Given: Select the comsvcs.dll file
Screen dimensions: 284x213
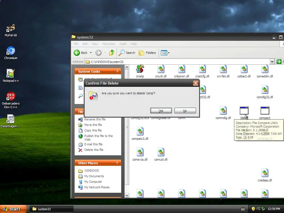Looking at the screenshot, I should (x=140, y=155).
